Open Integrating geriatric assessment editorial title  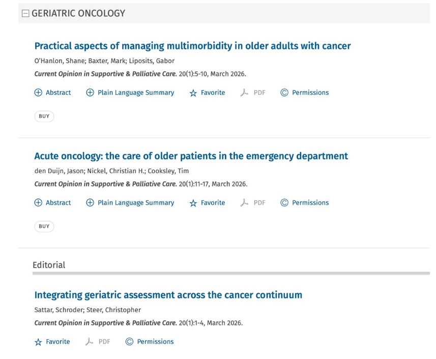(168, 295)
